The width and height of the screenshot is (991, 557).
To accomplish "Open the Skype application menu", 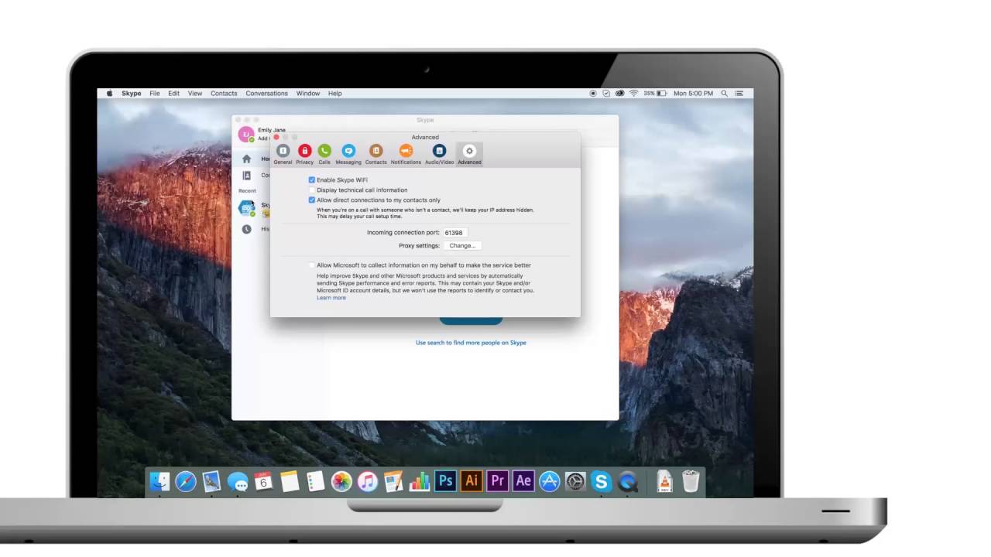I will (131, 93).
